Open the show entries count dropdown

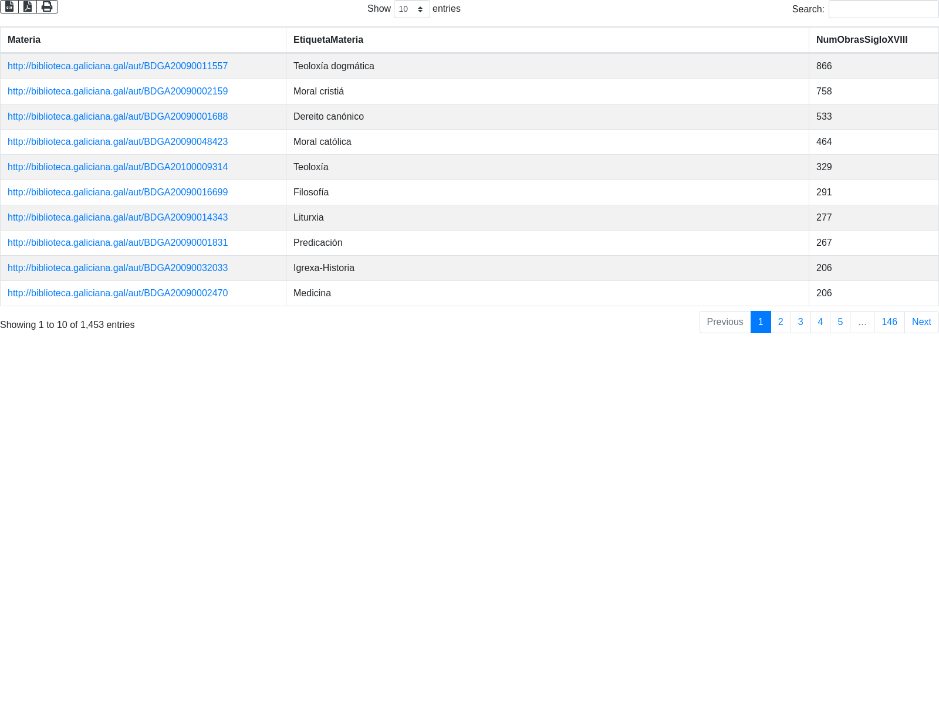point(411,9)
